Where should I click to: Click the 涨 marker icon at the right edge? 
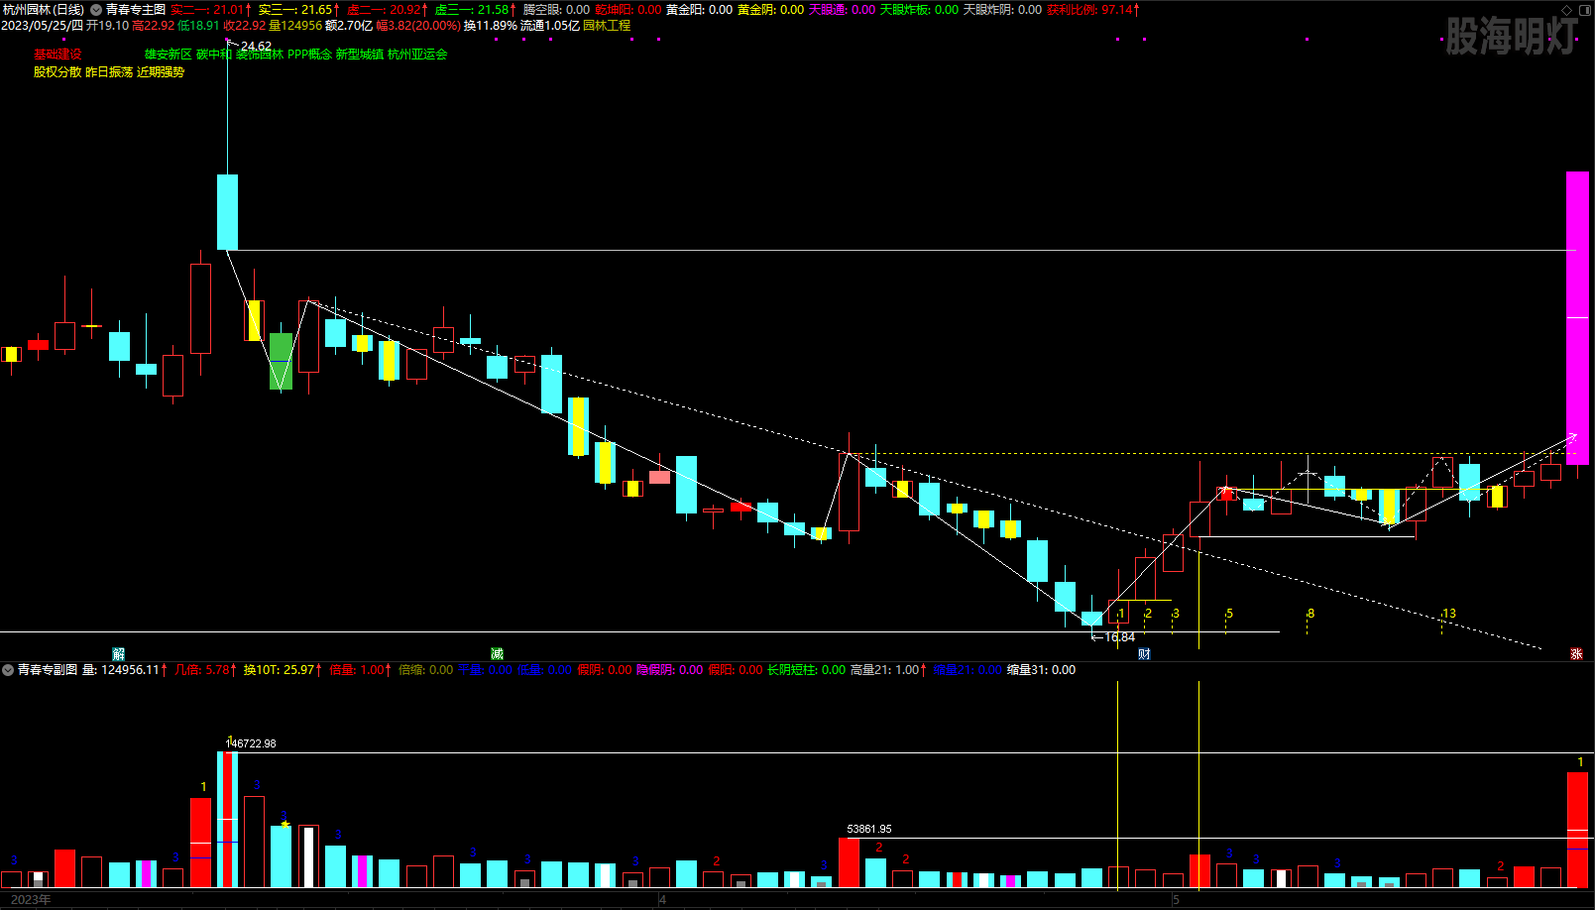click(x=1576, y=654)
